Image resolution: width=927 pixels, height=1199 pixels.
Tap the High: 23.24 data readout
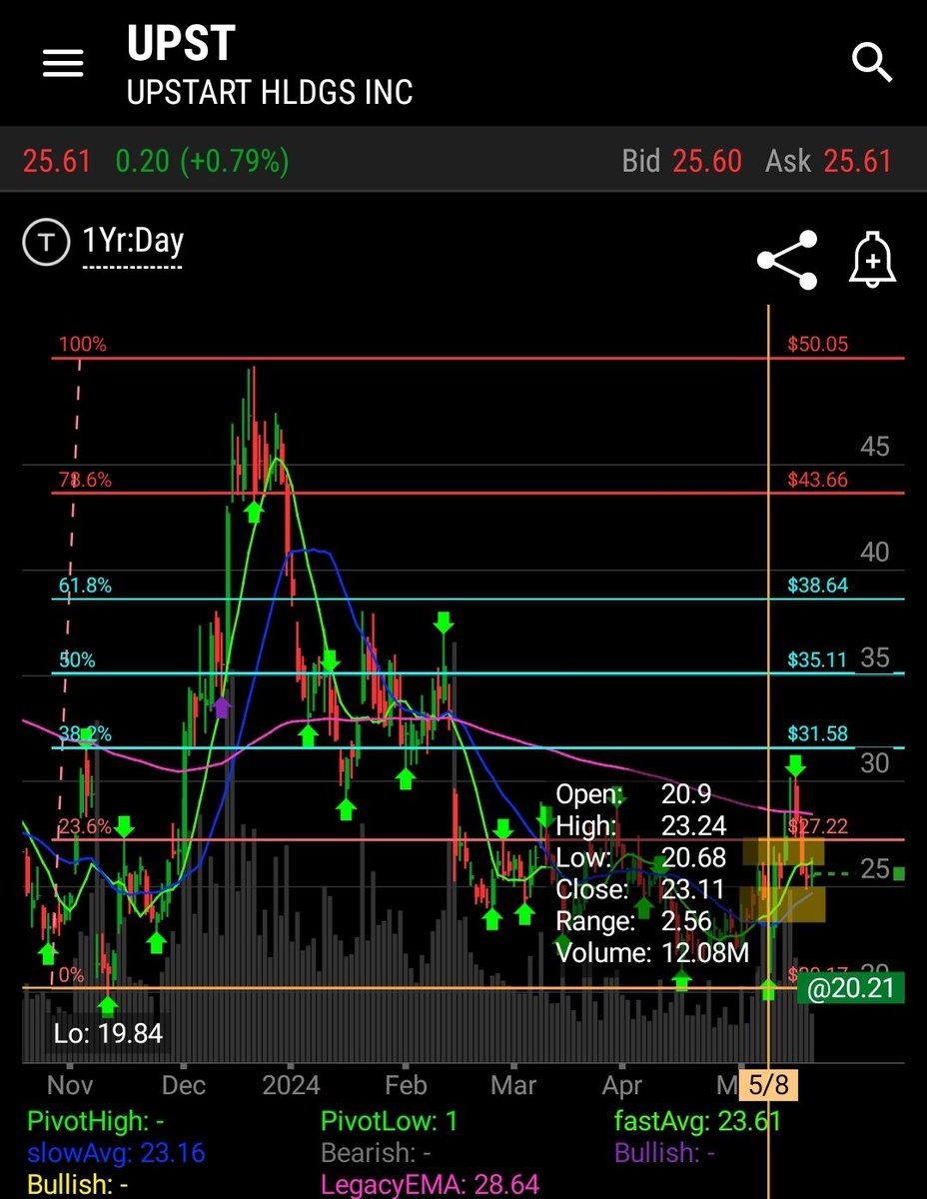[640, 825]
